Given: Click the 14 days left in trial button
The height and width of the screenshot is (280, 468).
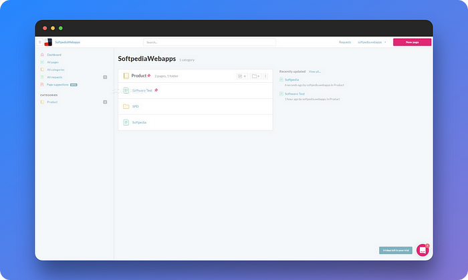Looking at the screenshot, I should 396,250.
